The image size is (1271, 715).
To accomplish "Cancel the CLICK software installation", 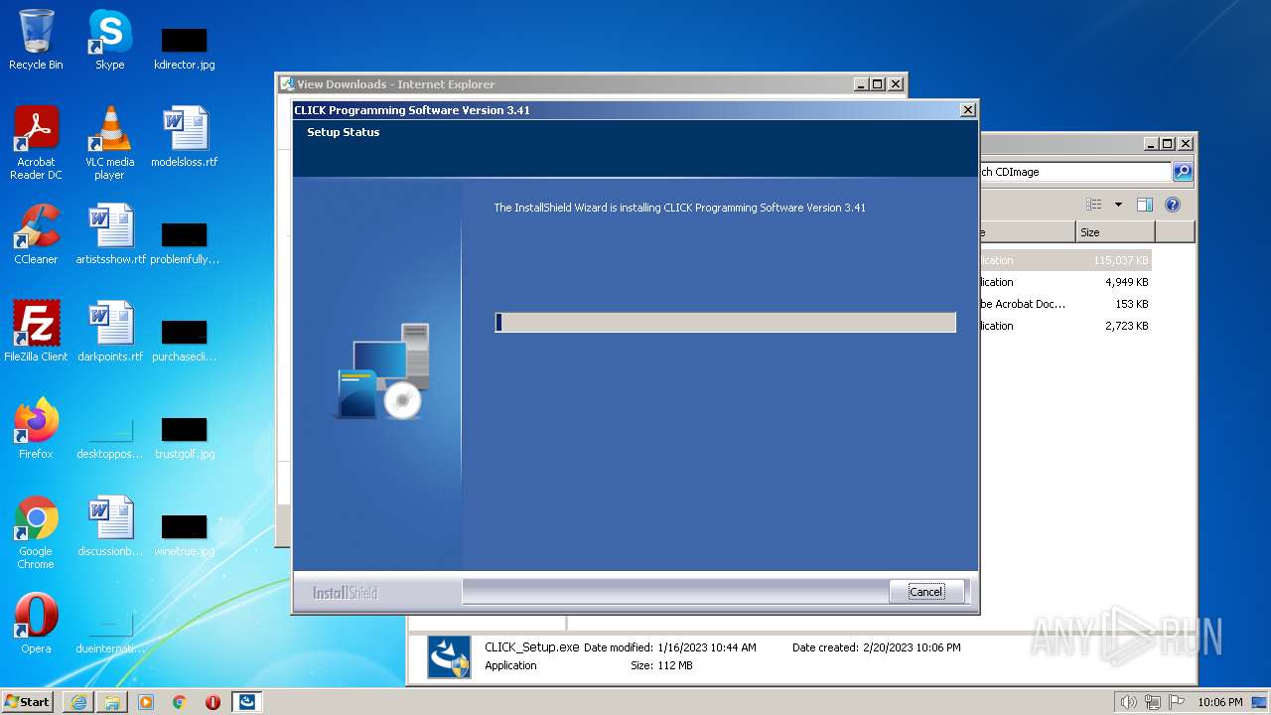I will coord(926,592).
